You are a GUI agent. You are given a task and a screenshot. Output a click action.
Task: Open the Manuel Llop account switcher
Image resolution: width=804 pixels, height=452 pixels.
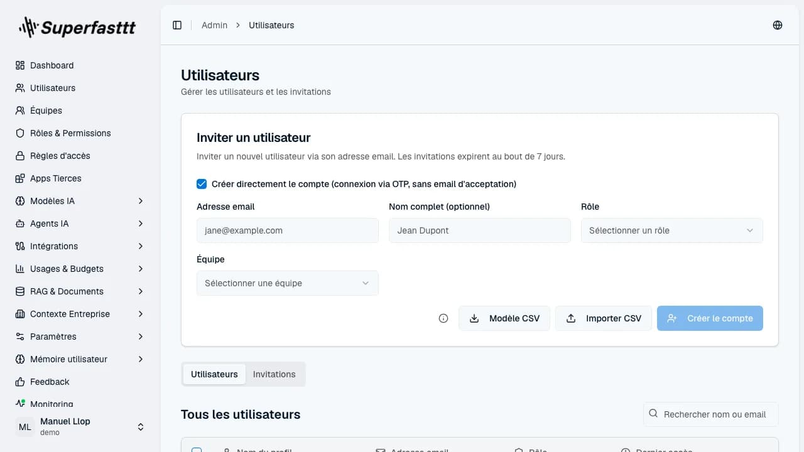80,427
